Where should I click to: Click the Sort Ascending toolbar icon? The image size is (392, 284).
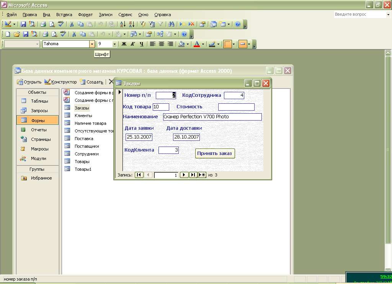pyautogui.click(x=122, y=24)
